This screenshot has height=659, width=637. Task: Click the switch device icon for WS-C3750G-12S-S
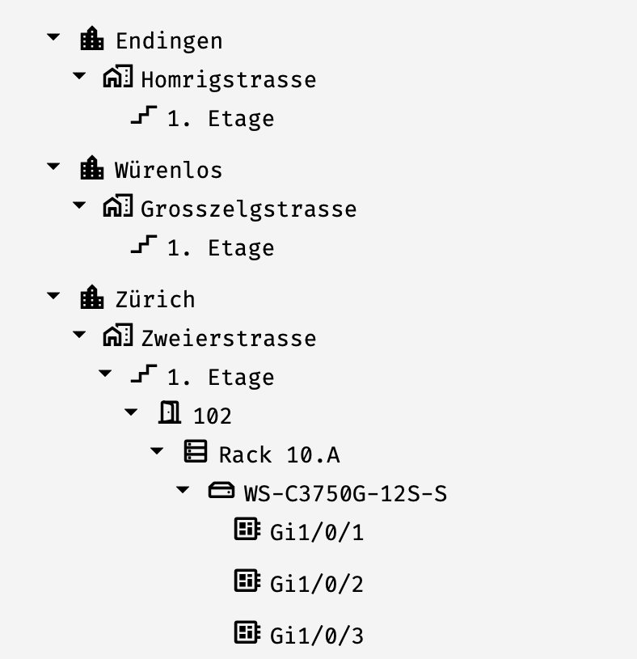(221, 491)
